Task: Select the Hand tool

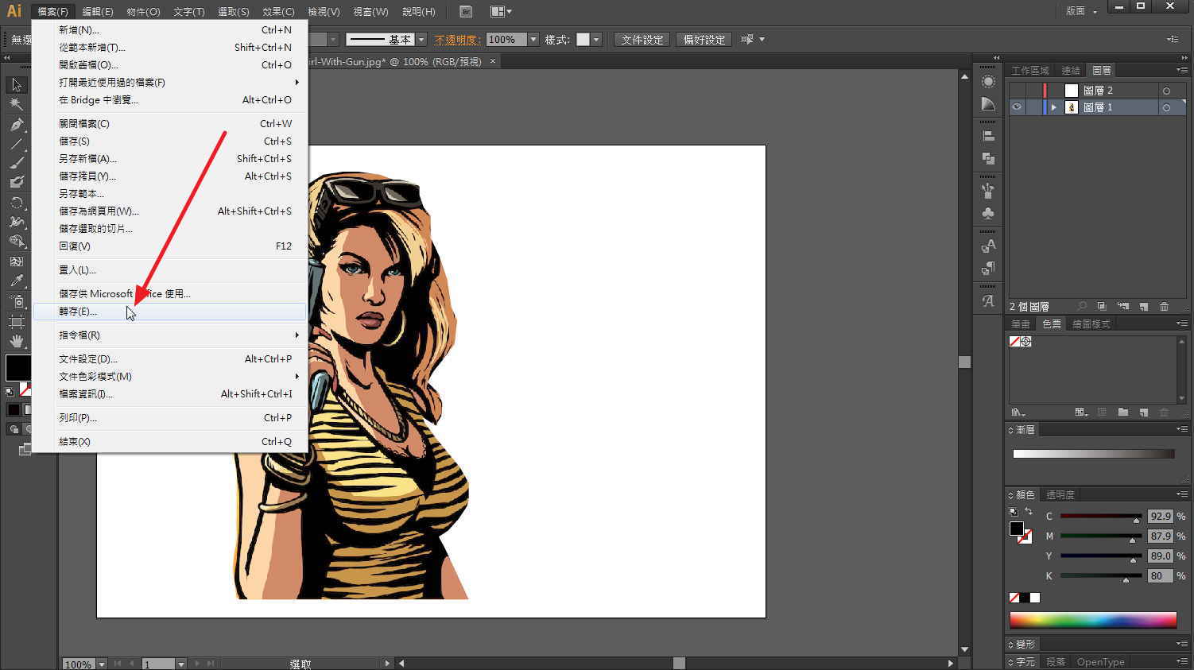Action: [17, 341]
